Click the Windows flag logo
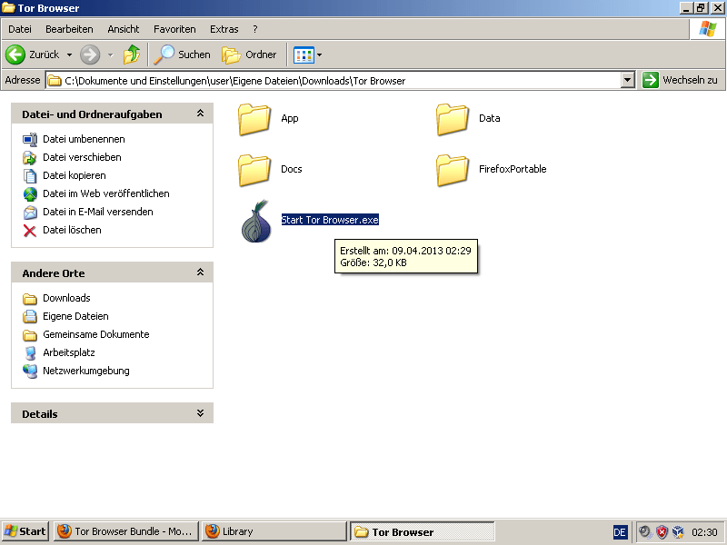Screen dimensions: 727x545 708,29
